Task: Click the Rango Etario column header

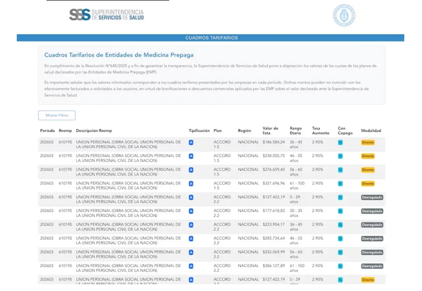Action: click(x=296, y=131)
